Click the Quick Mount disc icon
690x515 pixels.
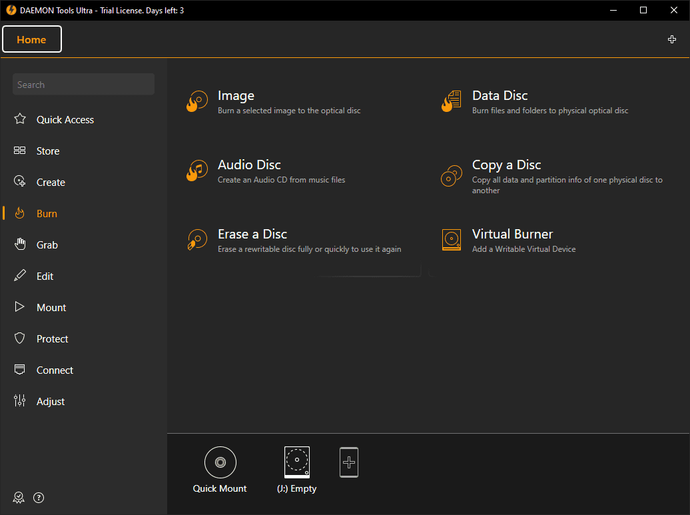coord(220,462)
